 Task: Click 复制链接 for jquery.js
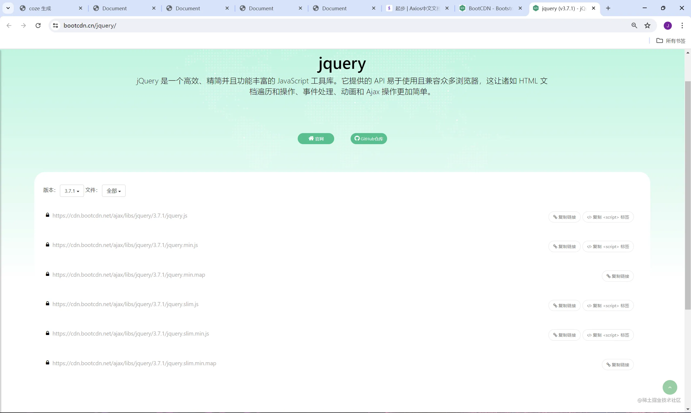[x=564, y=217]
